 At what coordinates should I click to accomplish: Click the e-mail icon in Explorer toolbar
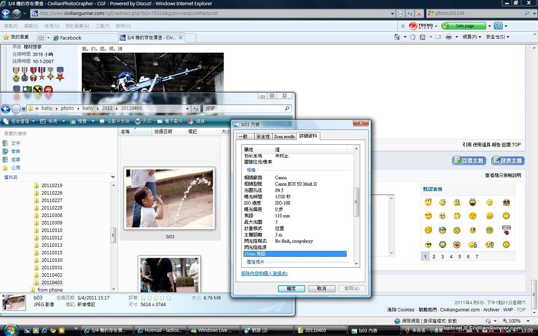click(x=160, y=121)
